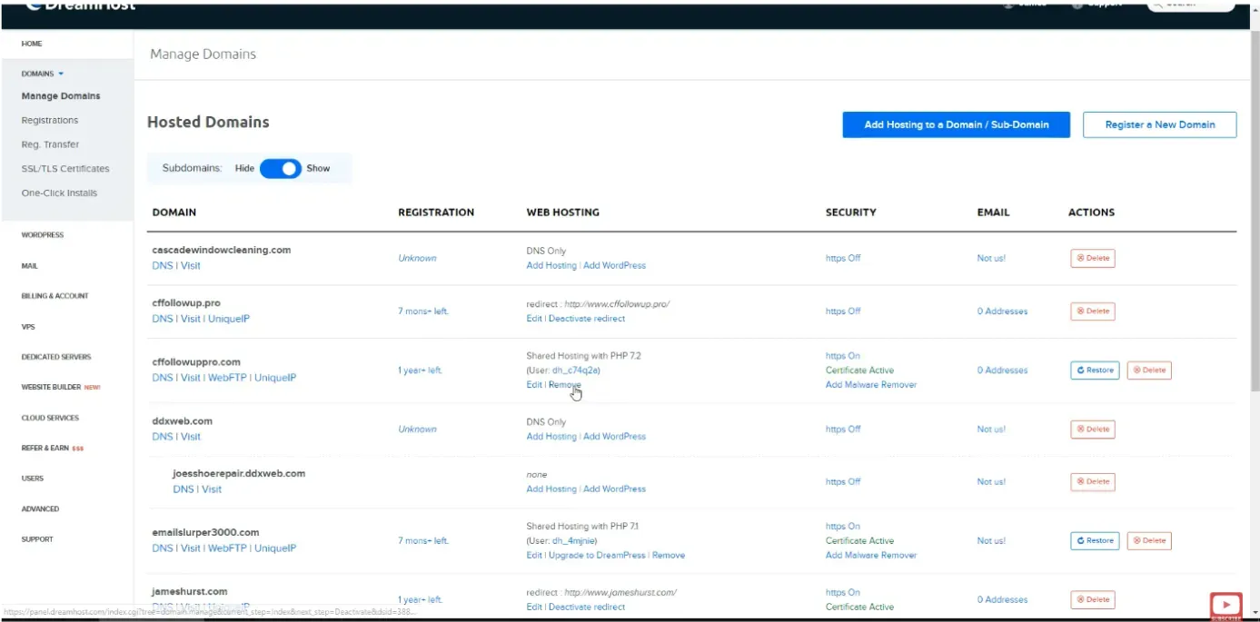This screenshot has height=622, width=1260.
Task: Click user dh_4mjnie link
Action: [574, 541]
